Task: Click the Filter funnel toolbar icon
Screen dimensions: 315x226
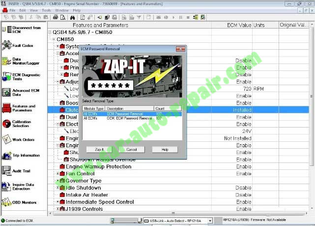Action: (139, 18)
